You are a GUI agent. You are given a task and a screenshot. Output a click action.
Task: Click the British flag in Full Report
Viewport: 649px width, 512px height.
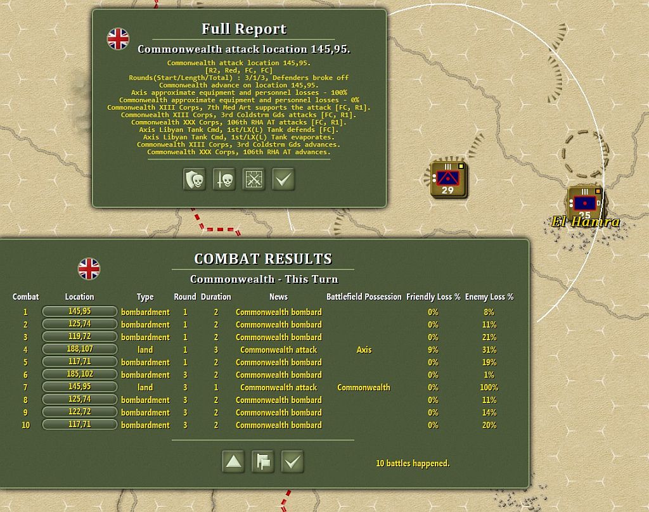tap(118, 39)
